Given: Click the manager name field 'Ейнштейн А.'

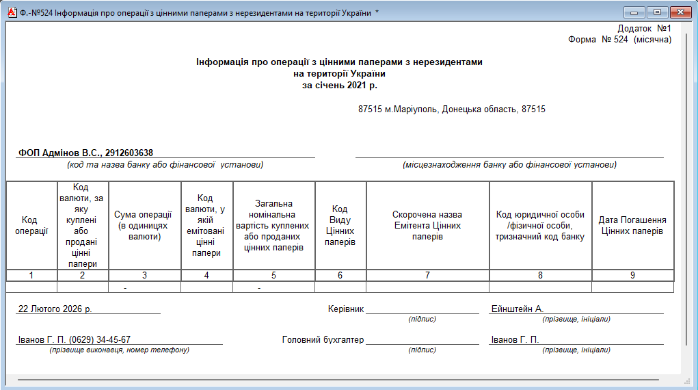Looking at the screenshot, I should coord(517,309).
